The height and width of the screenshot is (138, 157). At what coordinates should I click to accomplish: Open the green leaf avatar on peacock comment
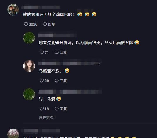click(x=29, y=38)
